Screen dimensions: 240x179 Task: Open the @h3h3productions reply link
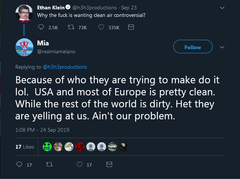coord(65,67)
